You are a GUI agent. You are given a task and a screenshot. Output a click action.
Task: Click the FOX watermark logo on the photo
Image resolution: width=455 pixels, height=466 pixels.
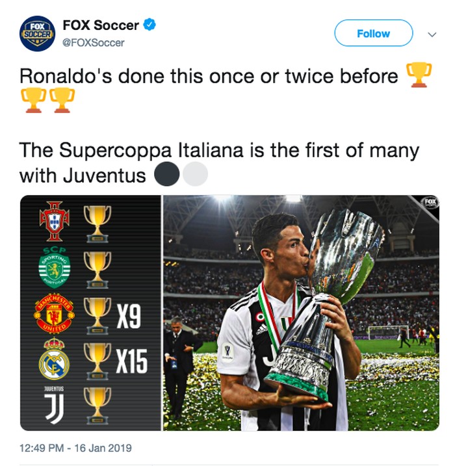point(429,202)
